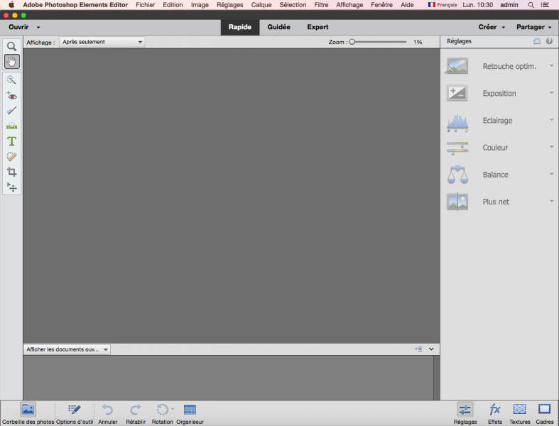This screenshot has width=559, height=426.
Task: Open the Calque menu
Action: coord(261,5)
